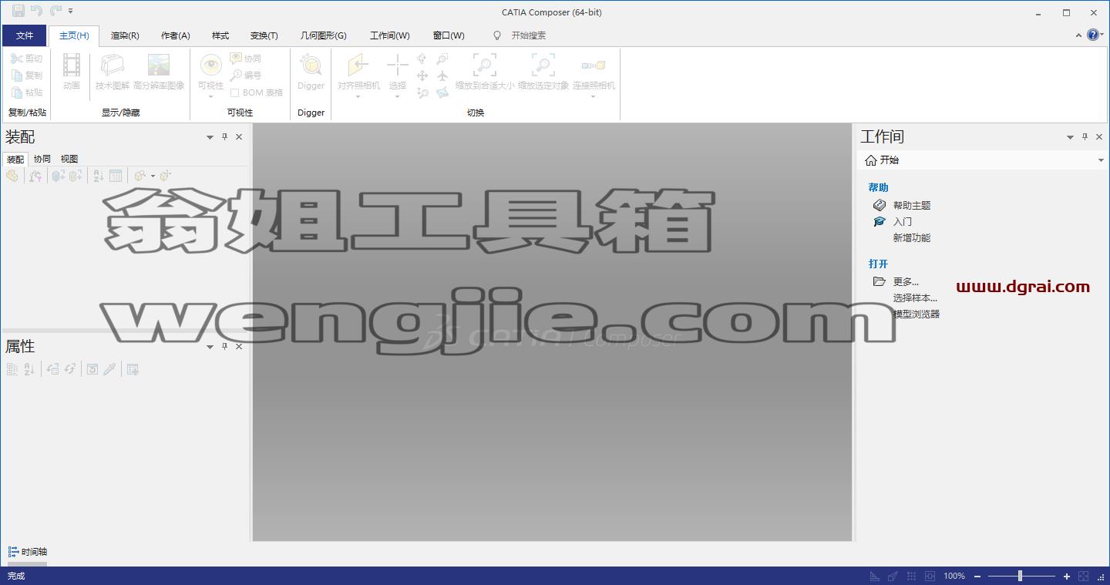This screenshot has height=585, width=1110.
Task: Click the 缩放选定对象 zoom selection icon
Action: [543, 65]
